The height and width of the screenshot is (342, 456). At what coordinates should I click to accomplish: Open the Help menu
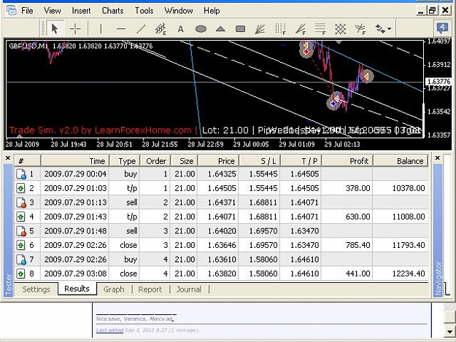(x=212, y=11)
